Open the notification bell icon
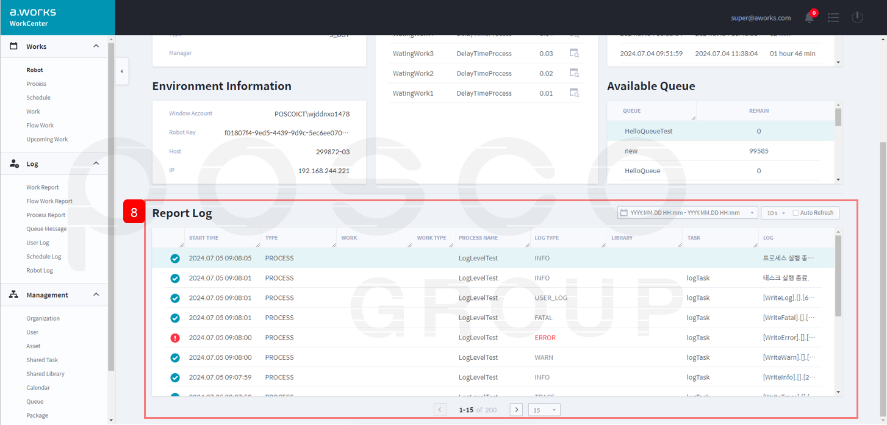The width and height of the screenshot is (887, 425). tap(810, 17)
